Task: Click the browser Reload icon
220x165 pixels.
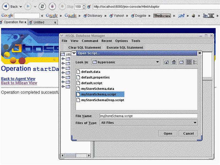Action: pos(42,6)
